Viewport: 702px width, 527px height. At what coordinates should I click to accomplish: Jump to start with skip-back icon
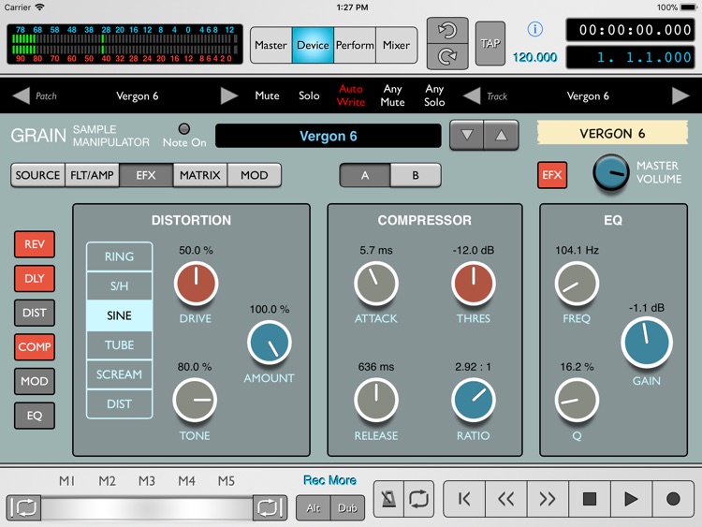pos(464,499)
